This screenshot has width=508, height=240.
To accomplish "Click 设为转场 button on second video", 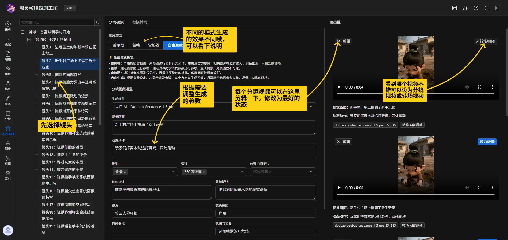I will click(x=487, y=142).
